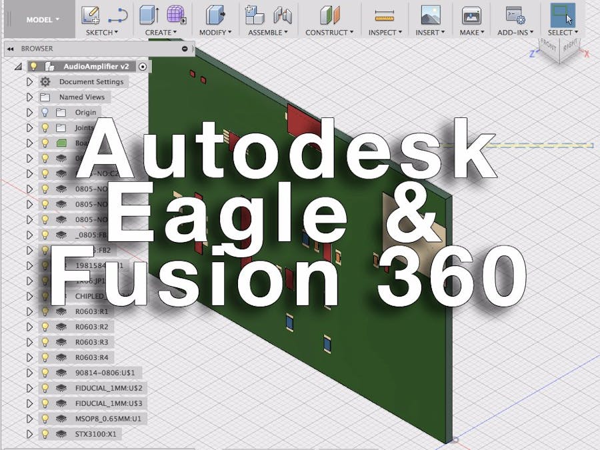Toggle the Joints folder lightbulb
The image size is (600, 450).
click(45, 127)
